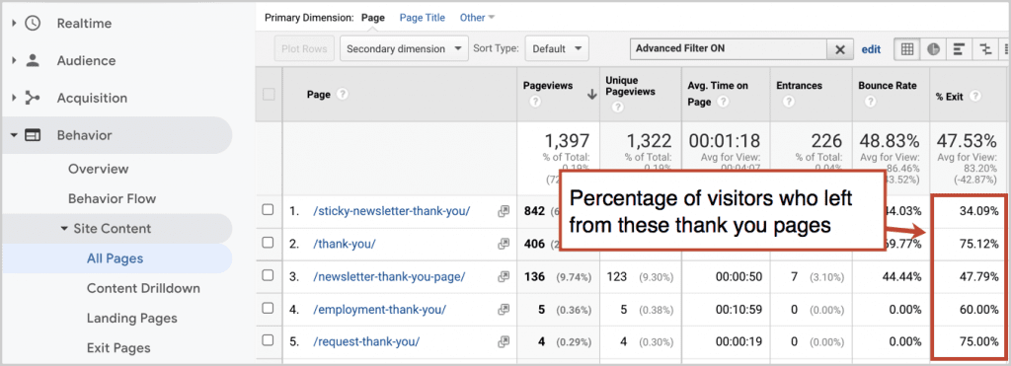Click the 47.79% exit value
The image size is (1011, 366).
977,276
